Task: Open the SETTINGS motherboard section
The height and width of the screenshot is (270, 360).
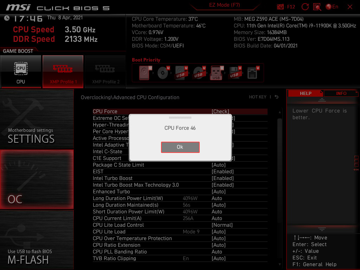Action: click(37, 119)
